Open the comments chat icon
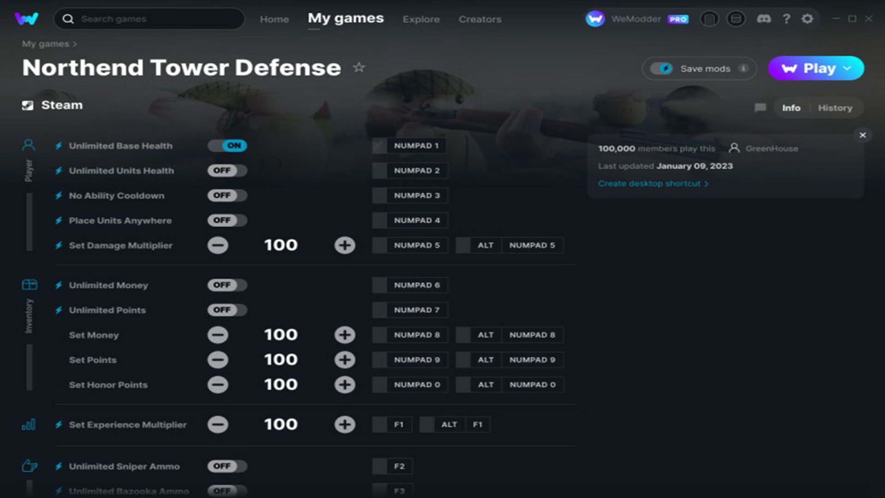Screen dimensions: 885x498 760,108
